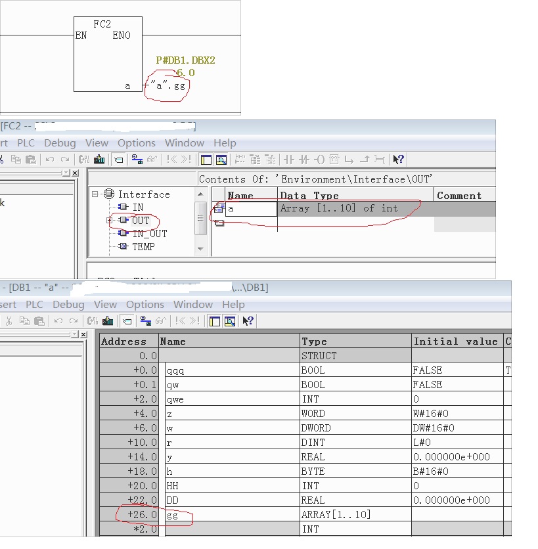
Task: Click context Help arrow in DB1 toolbar
Action: [x=248, y=321]
